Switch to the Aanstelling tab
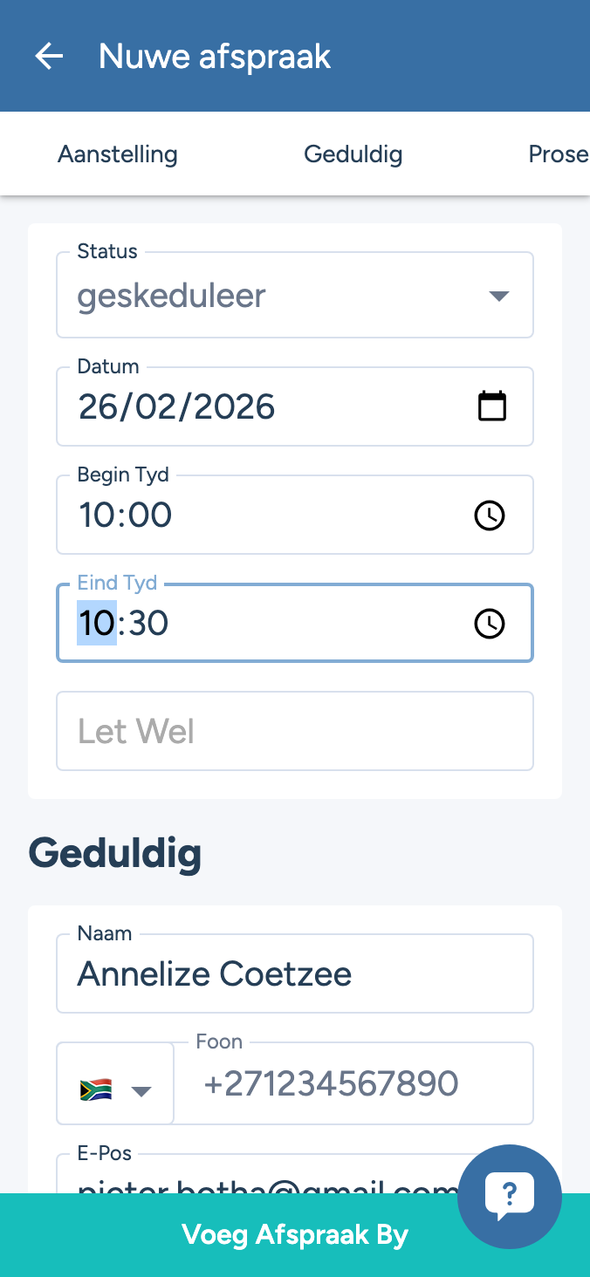Image resolution: width=590 pixels, height=1277 pixels. tap(118, 154)
